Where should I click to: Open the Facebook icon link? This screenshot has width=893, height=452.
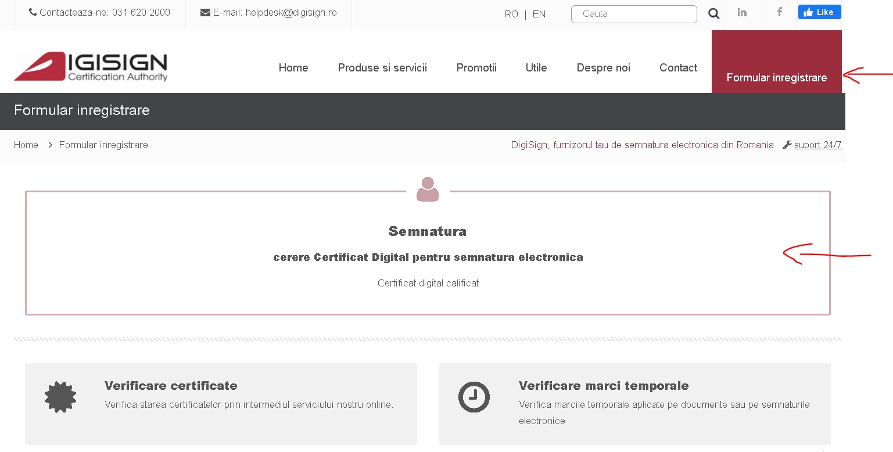point(780,12)
